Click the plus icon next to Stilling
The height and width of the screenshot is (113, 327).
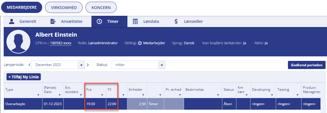(140, 43)
